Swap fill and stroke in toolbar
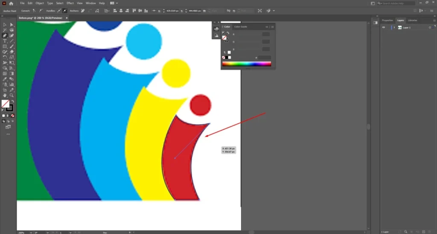The height and width of the screenshot is (234, 437). tap(12, 101)
